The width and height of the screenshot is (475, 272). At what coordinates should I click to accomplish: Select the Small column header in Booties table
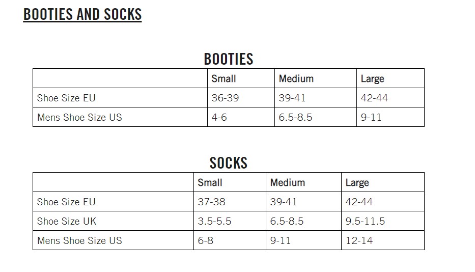223,79
